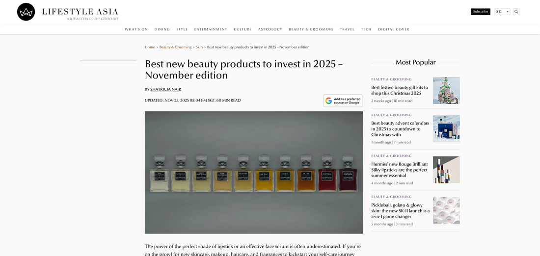540x256 pixels.
Task: Open the Travel menu
Action: pos(347,29)
